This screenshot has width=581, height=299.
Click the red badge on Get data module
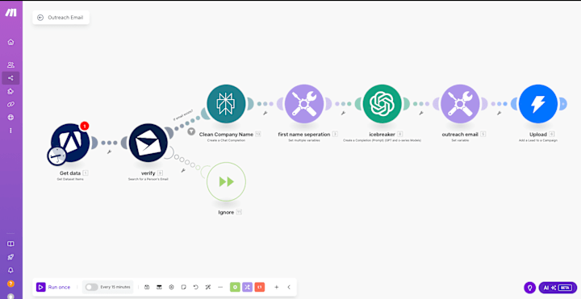click(85, 127)
